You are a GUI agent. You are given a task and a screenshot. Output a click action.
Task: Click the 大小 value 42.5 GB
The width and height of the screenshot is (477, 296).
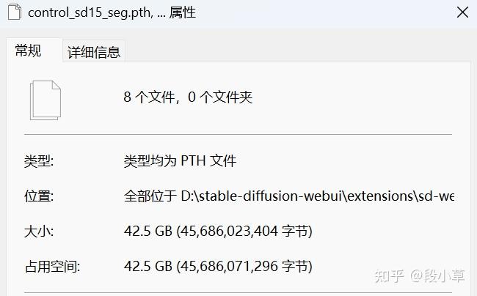(148, 232)
